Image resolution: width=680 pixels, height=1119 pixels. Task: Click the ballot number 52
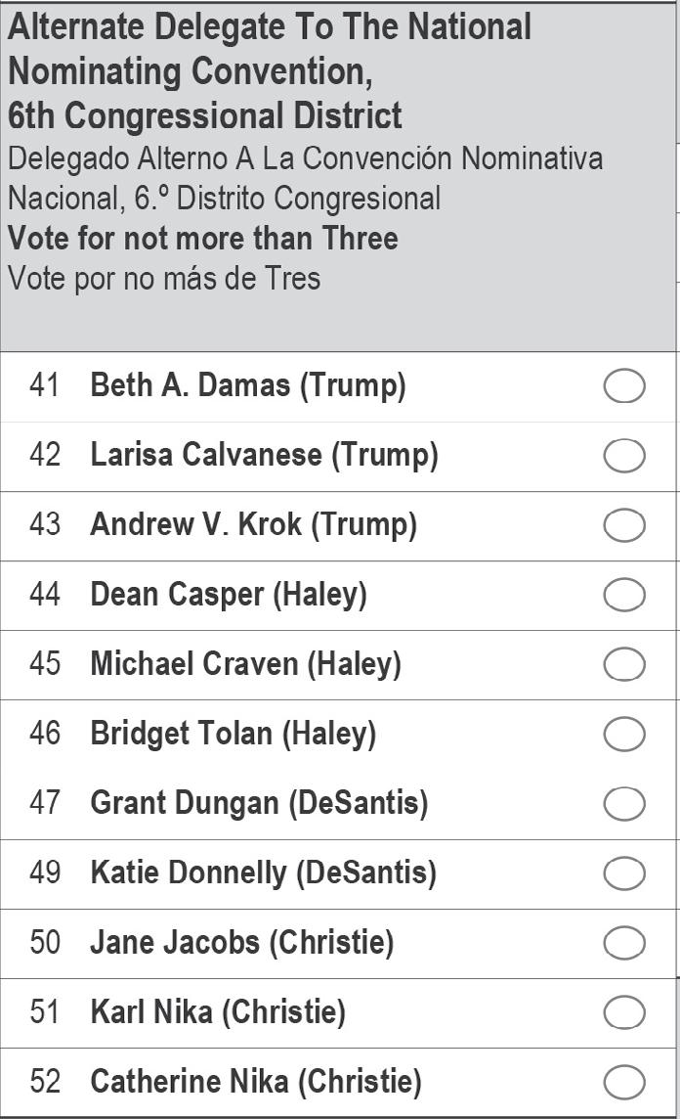pos(45,1082)
